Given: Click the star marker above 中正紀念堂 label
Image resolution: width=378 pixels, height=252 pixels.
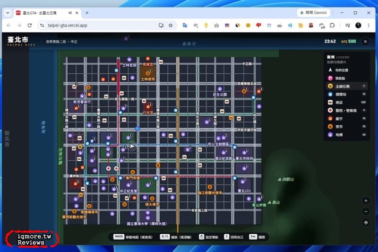Looking at the screenshot, I should pyautogui.click(x=128, y=185).
